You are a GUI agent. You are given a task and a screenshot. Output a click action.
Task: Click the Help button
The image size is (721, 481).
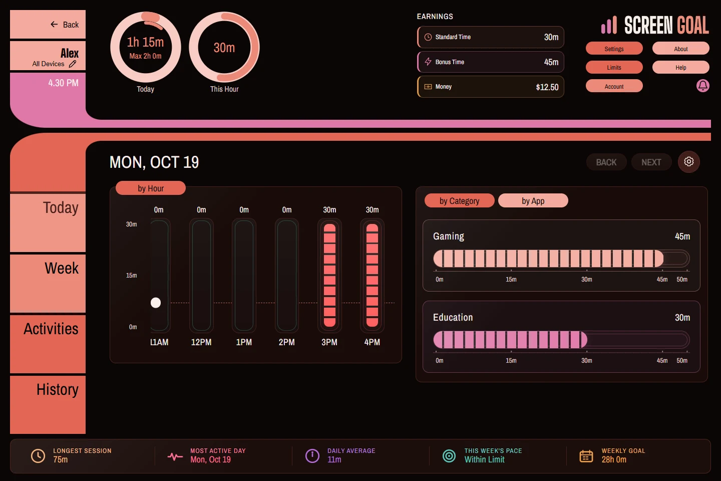pyautogui.click(x=681, y=67)
